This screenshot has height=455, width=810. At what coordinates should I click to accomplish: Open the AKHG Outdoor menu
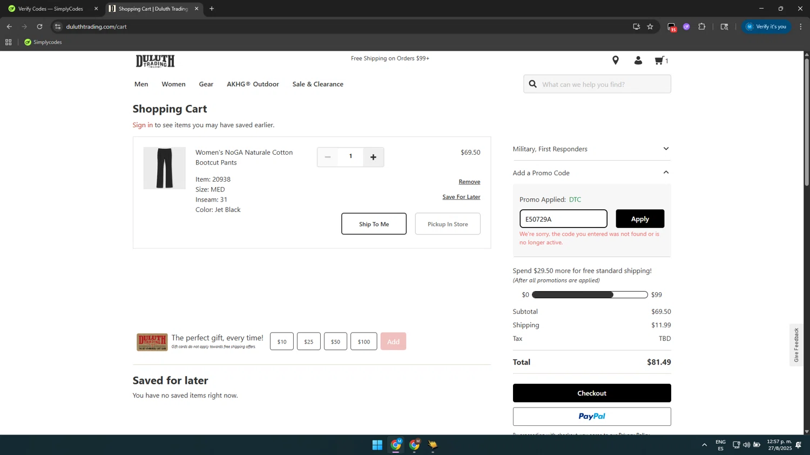click(253, 84)
